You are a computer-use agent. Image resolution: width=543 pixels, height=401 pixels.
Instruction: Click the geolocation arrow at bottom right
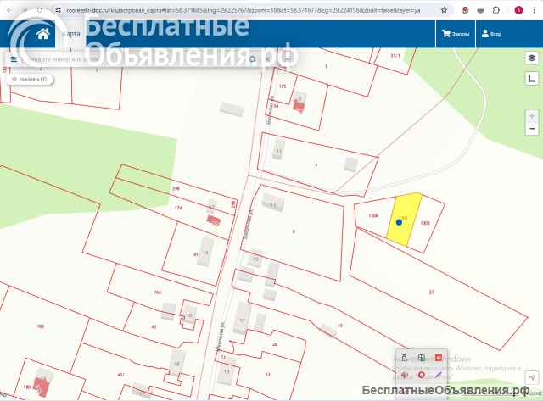point(532,377)
